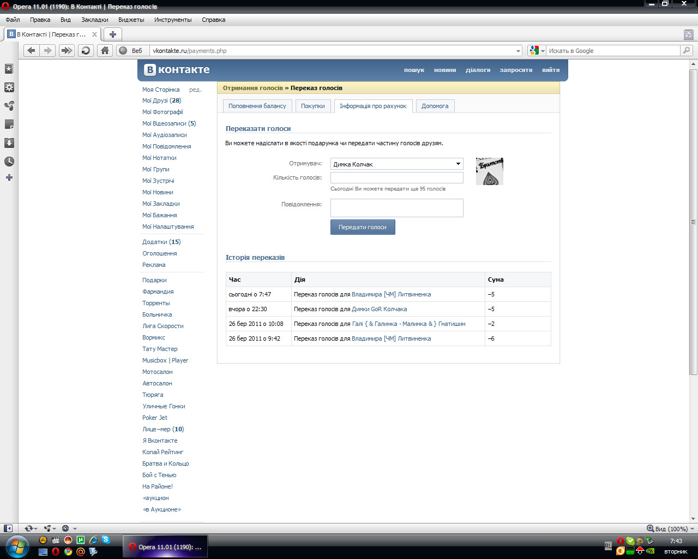Click the recipient avatar thumbnail
This screenshot has height=559, width=698.
490,171
